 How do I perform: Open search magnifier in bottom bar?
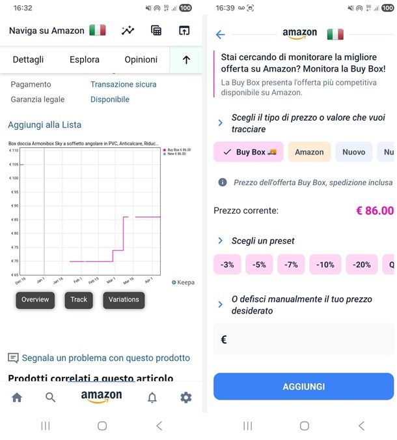pos(51,397)
